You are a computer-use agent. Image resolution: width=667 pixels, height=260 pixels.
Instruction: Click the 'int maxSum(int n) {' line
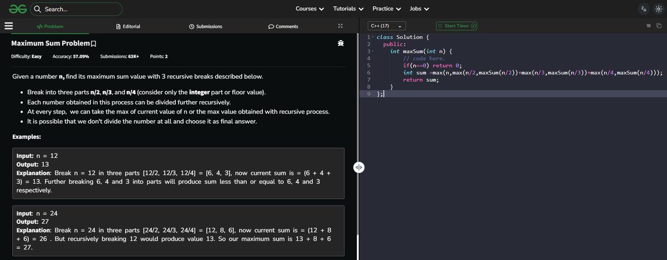click(421, 51)
